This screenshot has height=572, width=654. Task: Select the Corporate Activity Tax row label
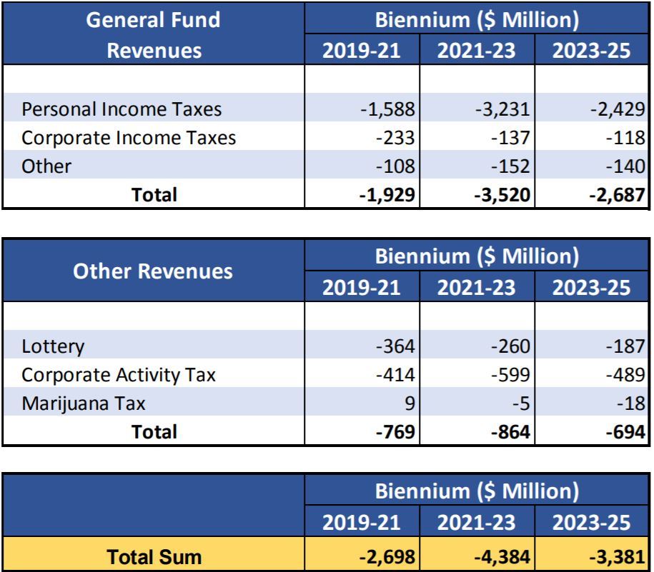[119, 374]
